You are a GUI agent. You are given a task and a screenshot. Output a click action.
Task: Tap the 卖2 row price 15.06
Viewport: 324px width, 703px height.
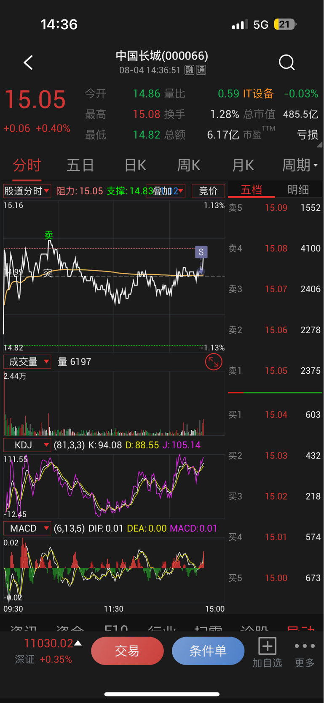tap(276, 330)
